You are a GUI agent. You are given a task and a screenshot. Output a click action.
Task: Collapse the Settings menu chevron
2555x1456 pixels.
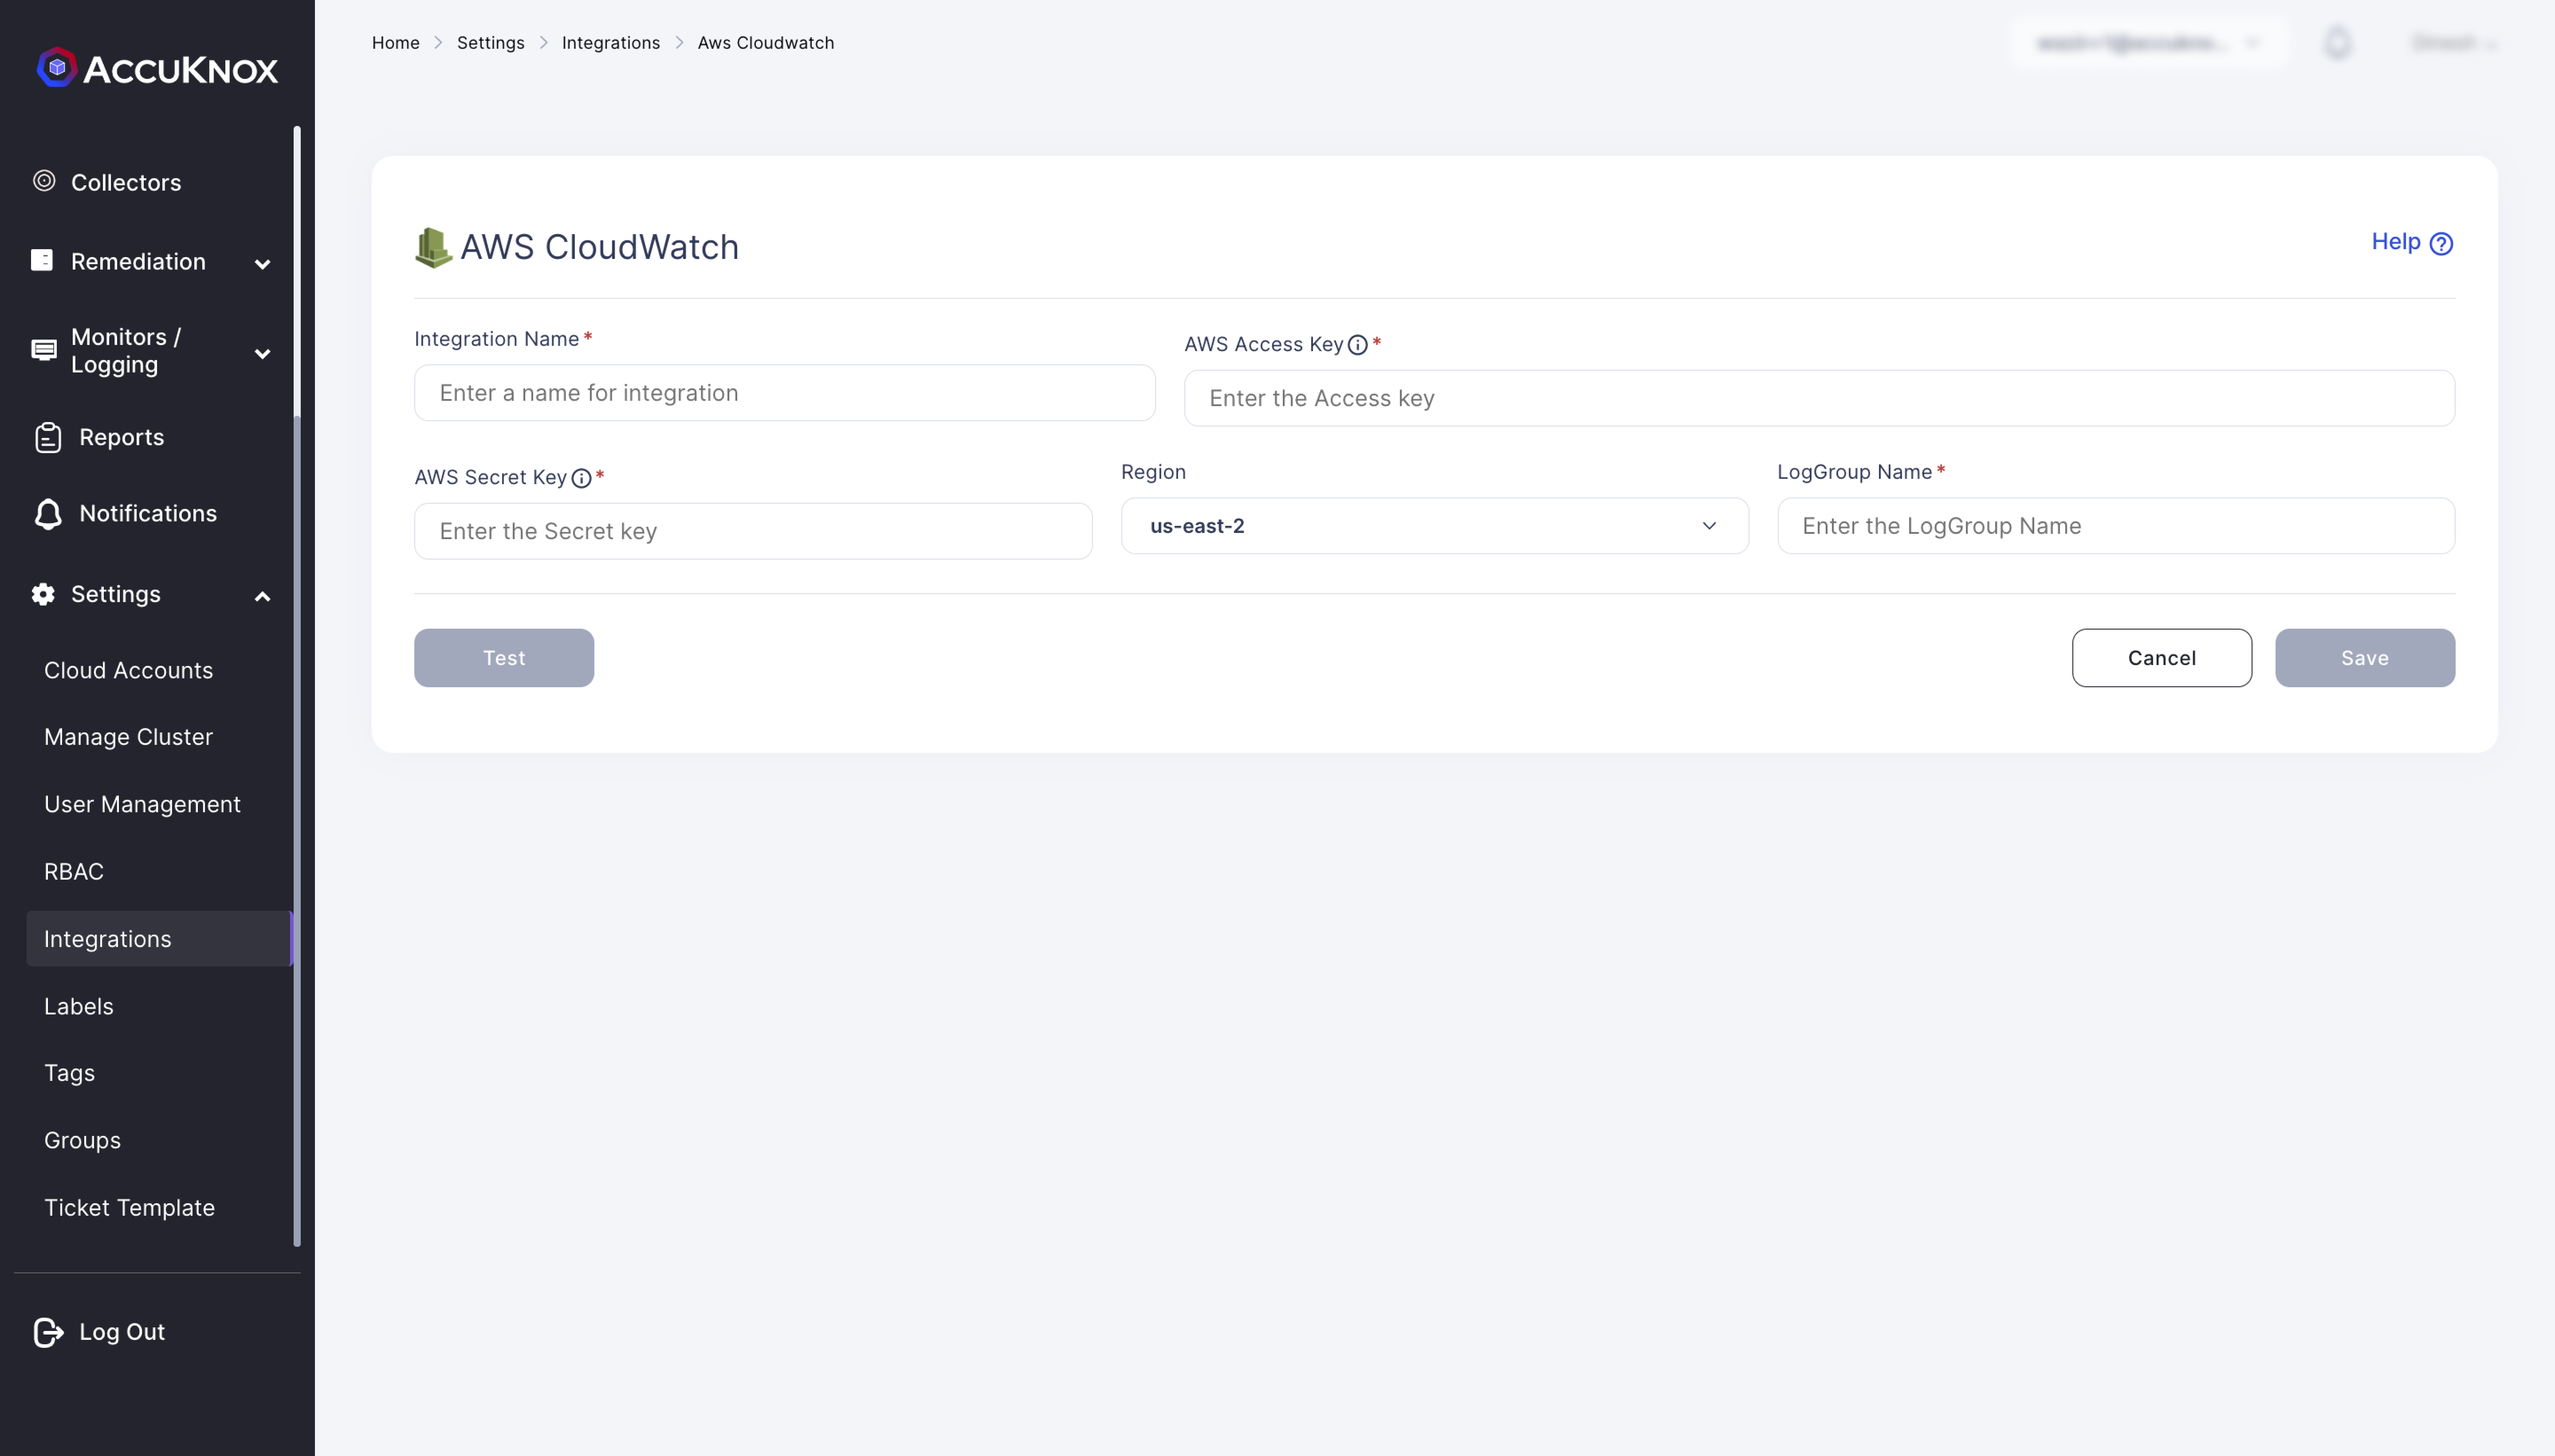pos(262,597)
